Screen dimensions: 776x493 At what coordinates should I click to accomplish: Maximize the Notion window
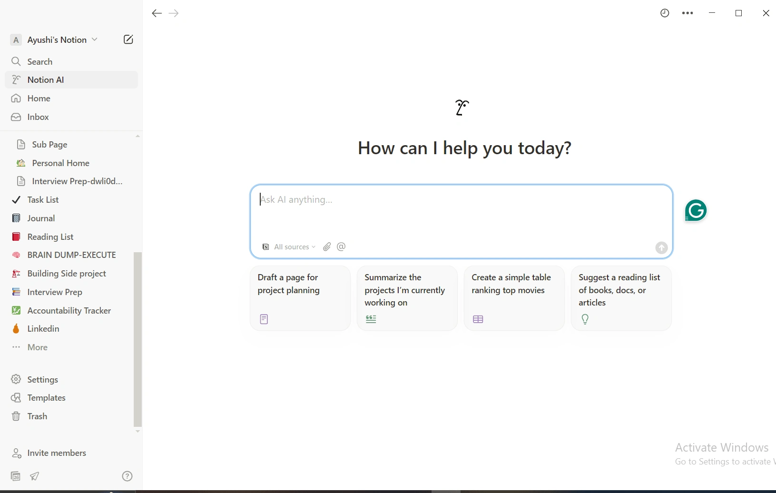coord(739,13)
